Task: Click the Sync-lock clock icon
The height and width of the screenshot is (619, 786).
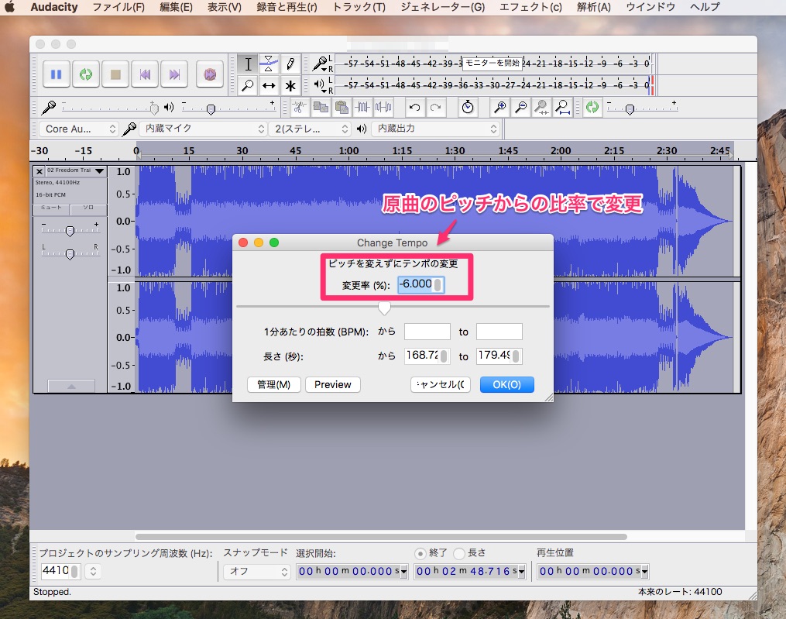Action: click(x=468, y=108)
